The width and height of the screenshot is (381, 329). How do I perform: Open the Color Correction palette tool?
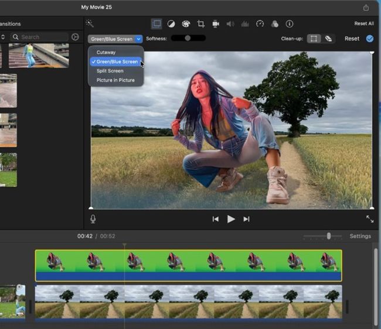[x=186, y=24]
